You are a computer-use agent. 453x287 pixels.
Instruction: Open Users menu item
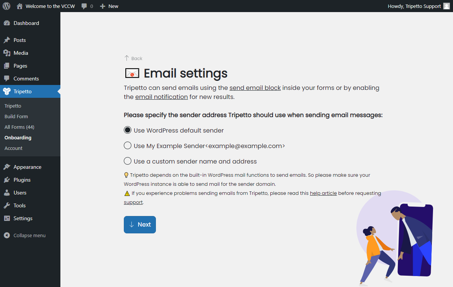(x=30, y=193)
